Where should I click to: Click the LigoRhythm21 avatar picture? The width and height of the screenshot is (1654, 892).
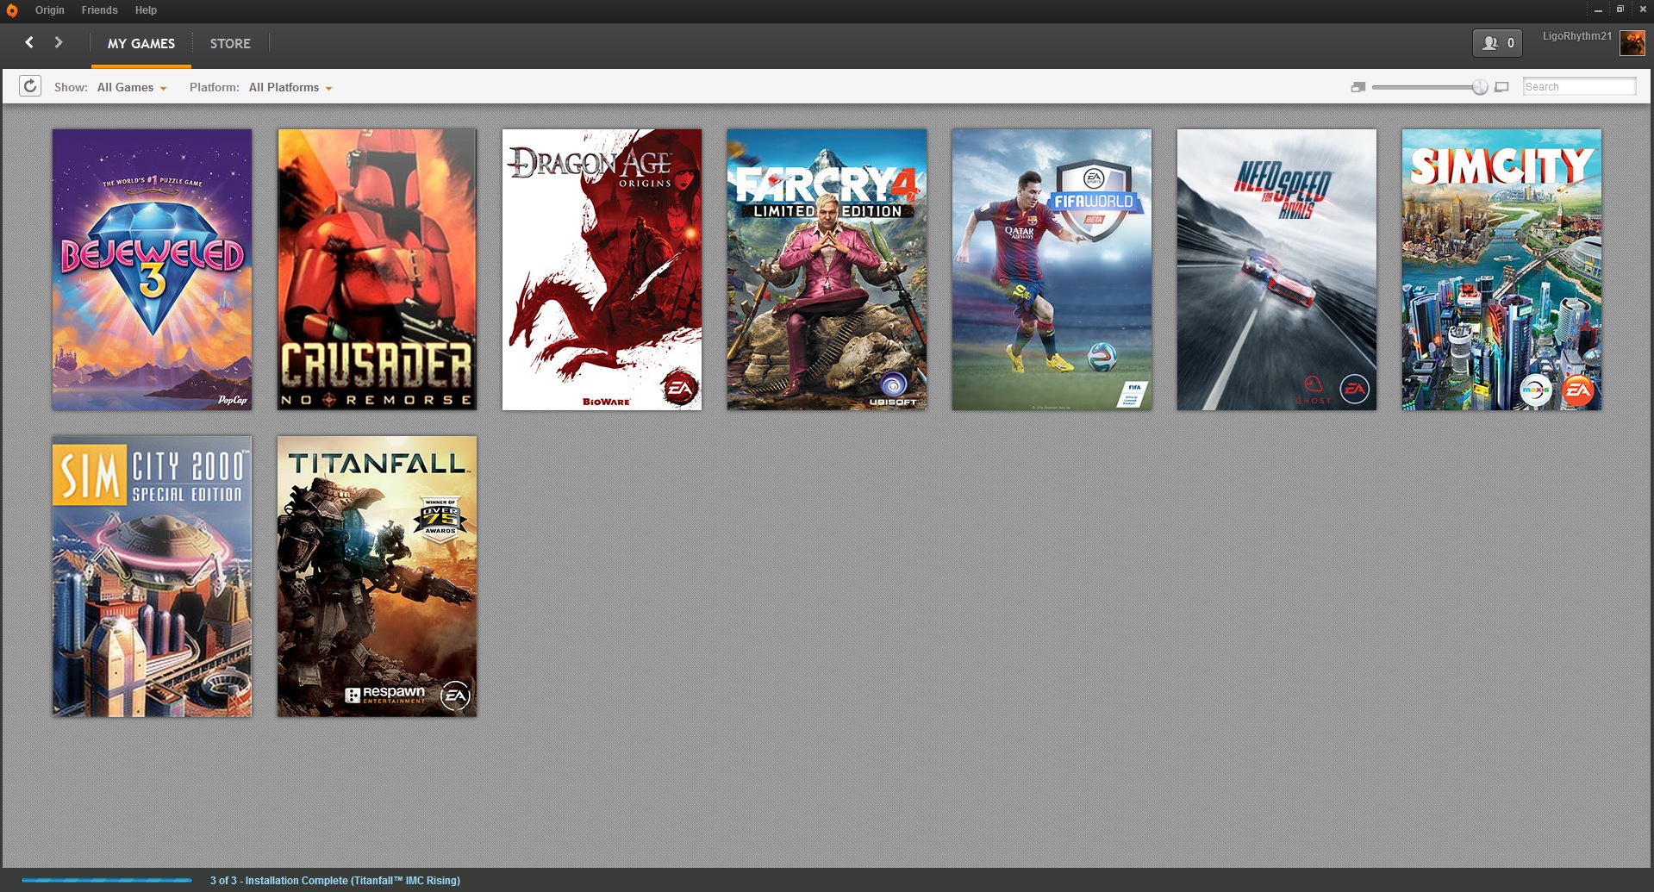1632,42
